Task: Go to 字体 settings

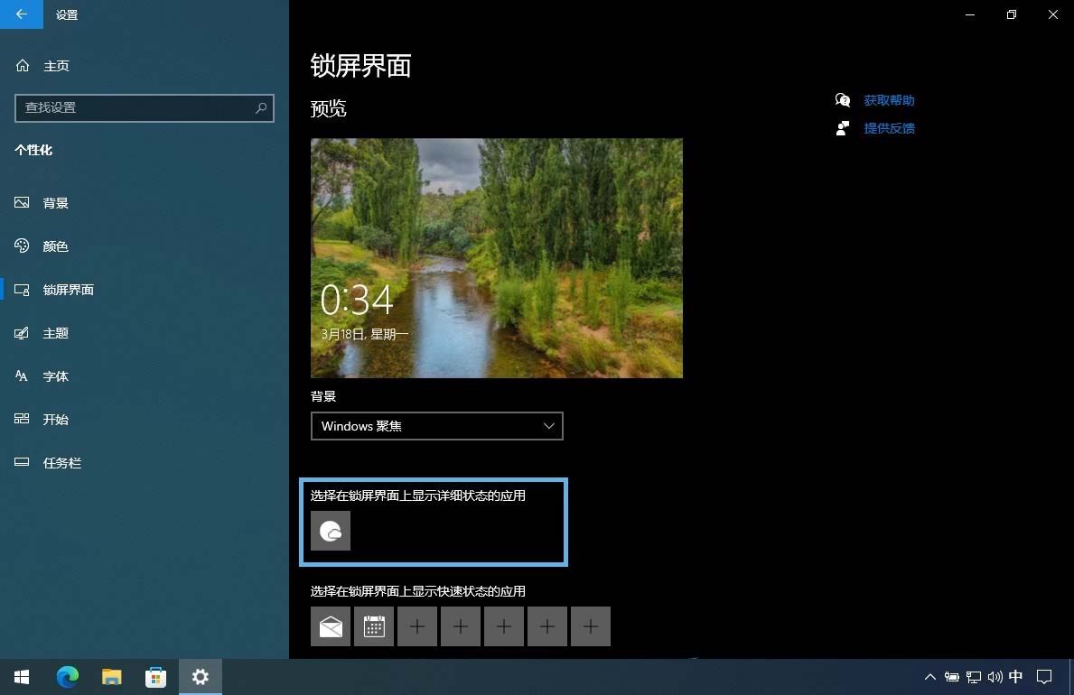Action: 56,376
